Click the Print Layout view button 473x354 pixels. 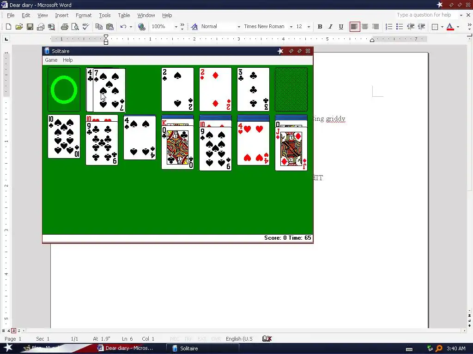click(13, 330)
